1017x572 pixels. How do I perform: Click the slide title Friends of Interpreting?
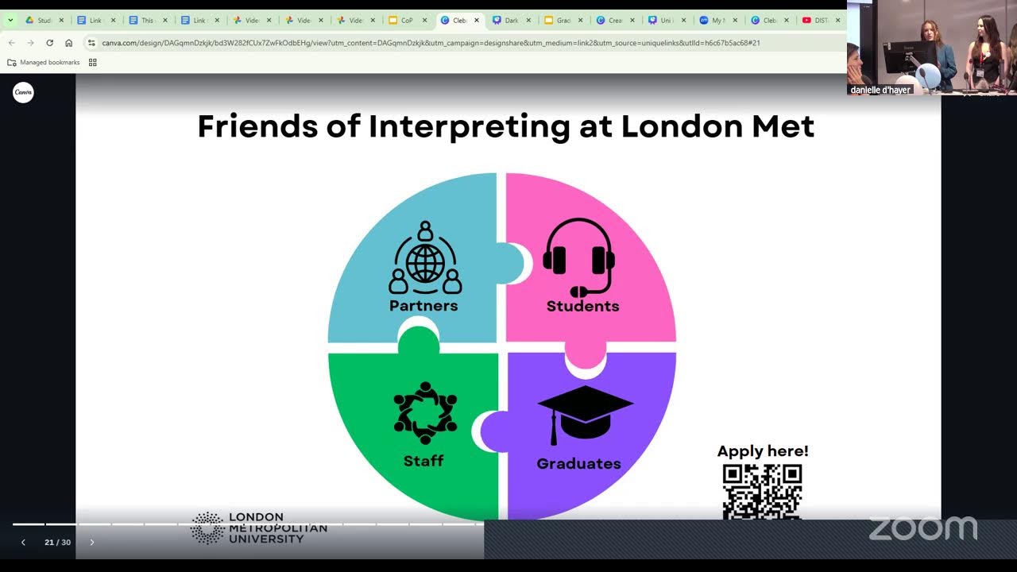coord(505,127)
